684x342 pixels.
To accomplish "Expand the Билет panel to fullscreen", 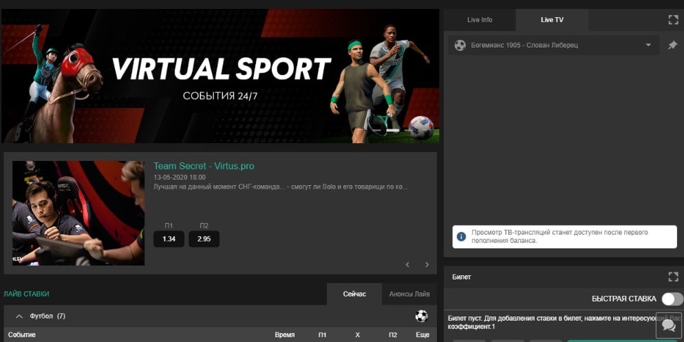I will click(673, 277).
